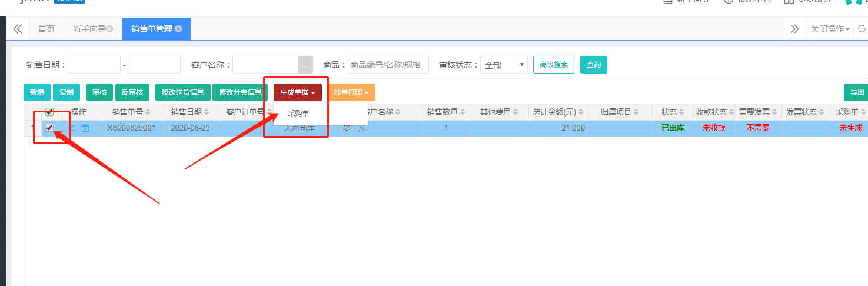Click the 2020-08-29 date cell
Image resolution: width=868 pixels, height=286 pixels.
click(190, 128)
